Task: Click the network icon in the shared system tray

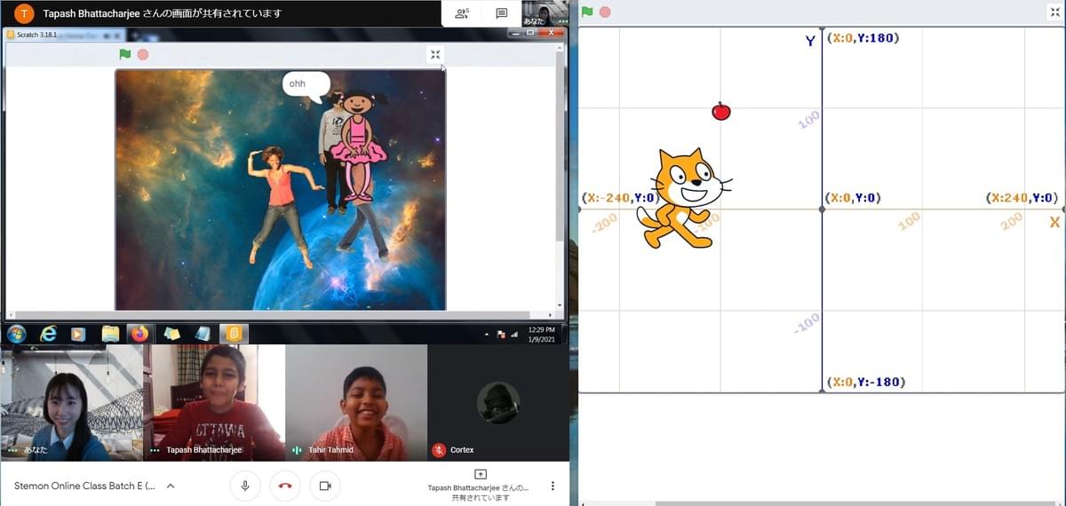Action: pos(513,335)
